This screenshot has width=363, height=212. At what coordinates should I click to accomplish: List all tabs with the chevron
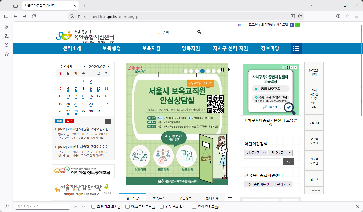pos(312,5)
